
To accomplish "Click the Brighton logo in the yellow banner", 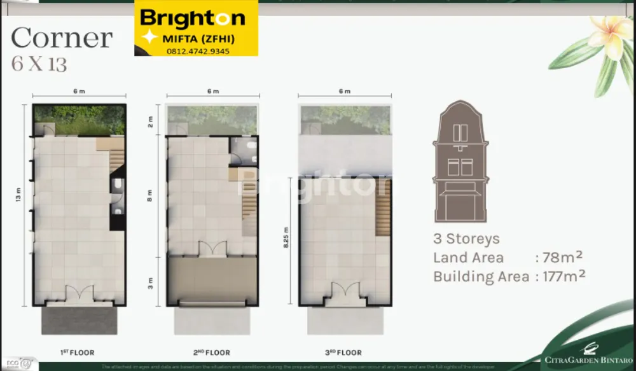I will [x=192, y=18].
